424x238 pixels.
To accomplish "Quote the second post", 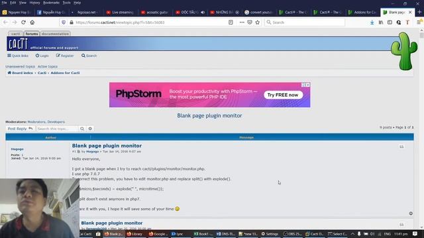I will (x=401, y=224).
